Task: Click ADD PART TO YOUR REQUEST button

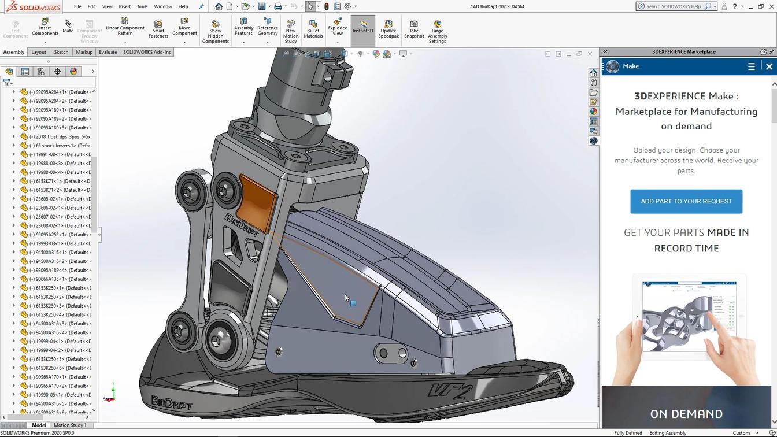Action: tap(686, 201)
